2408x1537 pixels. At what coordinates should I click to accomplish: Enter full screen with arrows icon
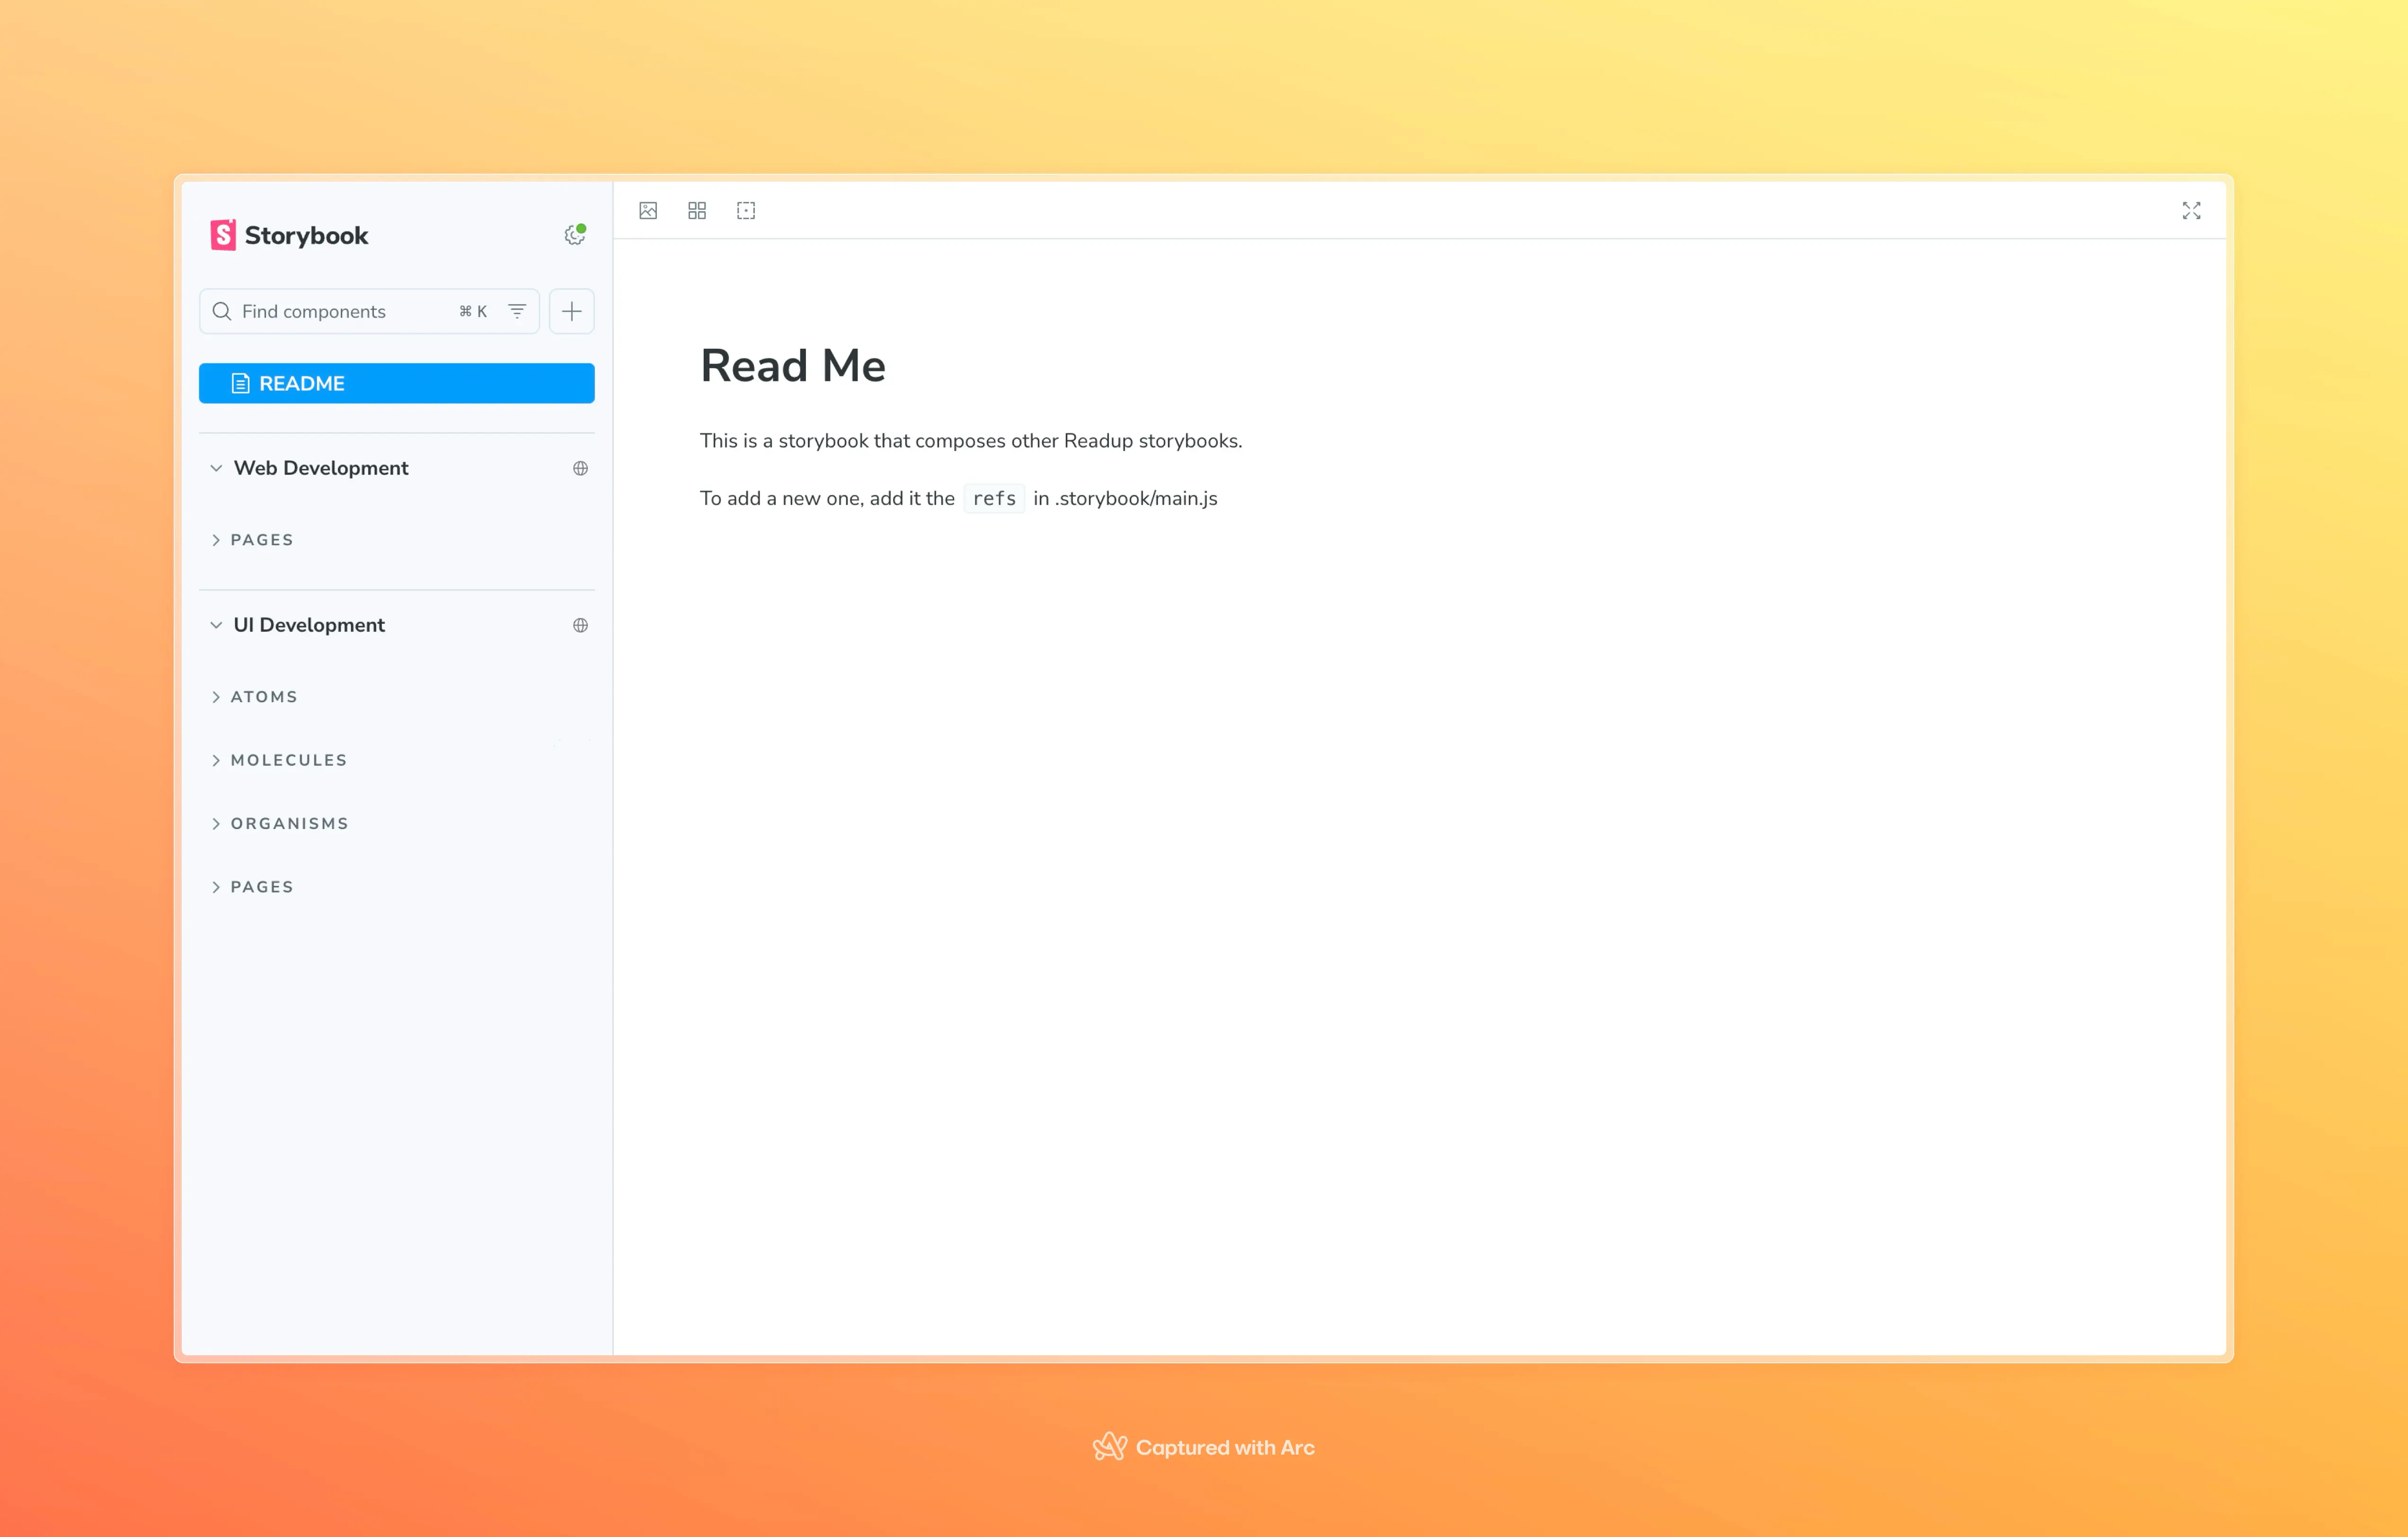pos(2191,210)
